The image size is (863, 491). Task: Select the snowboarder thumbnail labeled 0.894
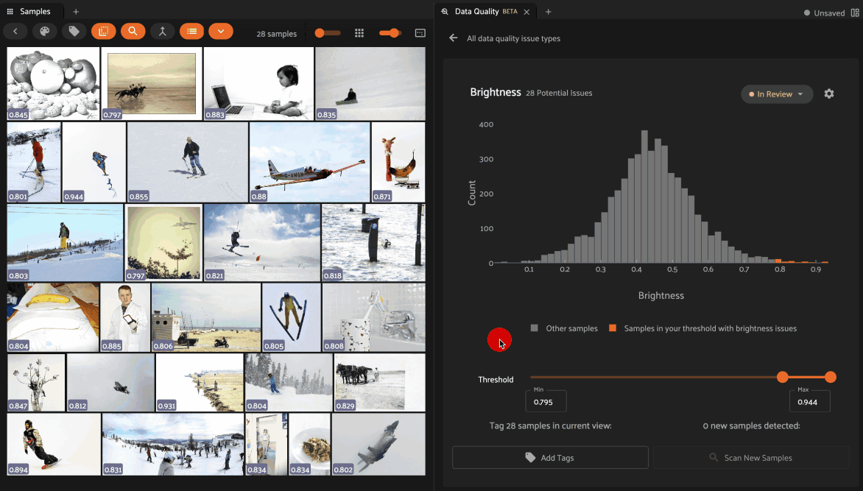coord(54,444)
